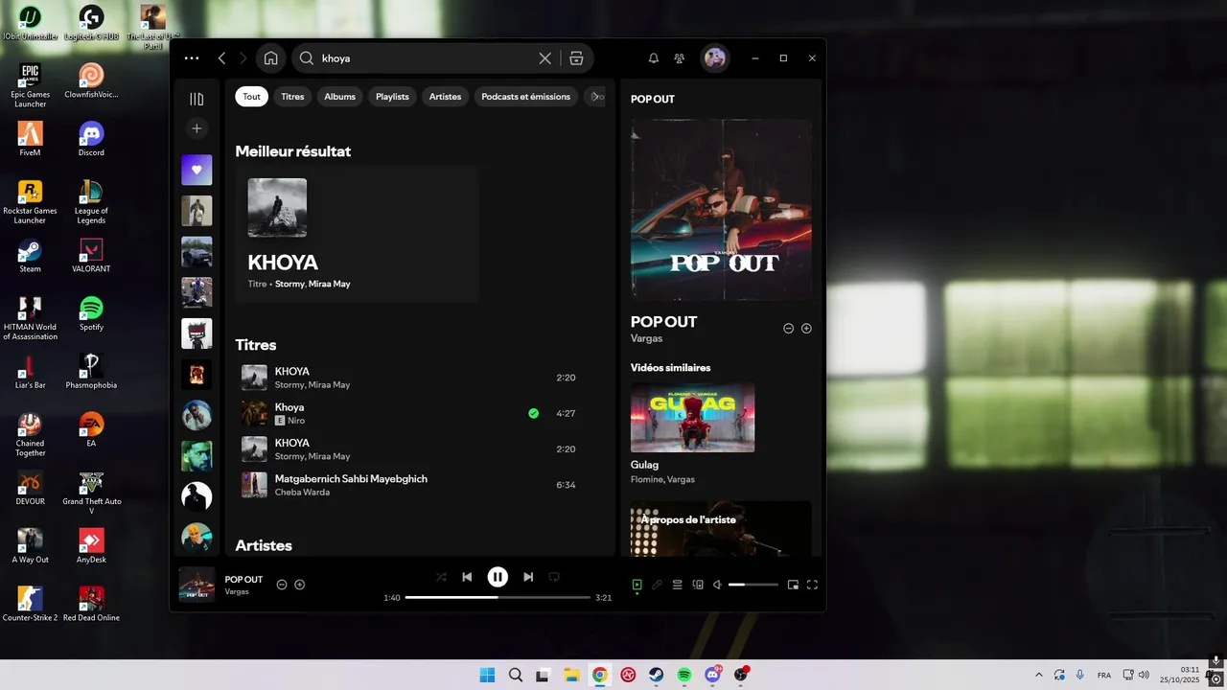Select the Artistes filter chip
This screenshot has height=690, width=1227.
coord(445,97)
